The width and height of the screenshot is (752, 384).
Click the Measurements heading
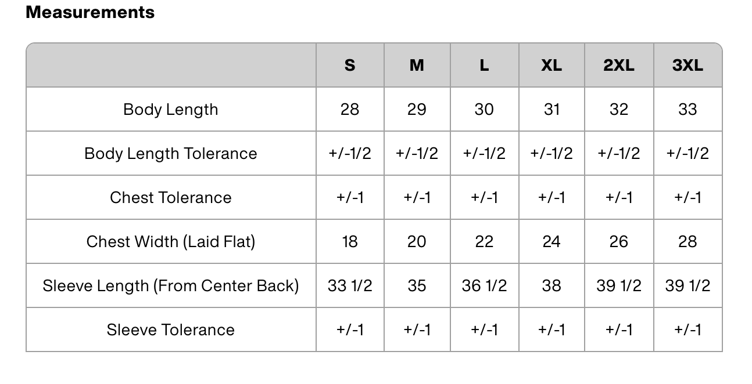point(90,12)
